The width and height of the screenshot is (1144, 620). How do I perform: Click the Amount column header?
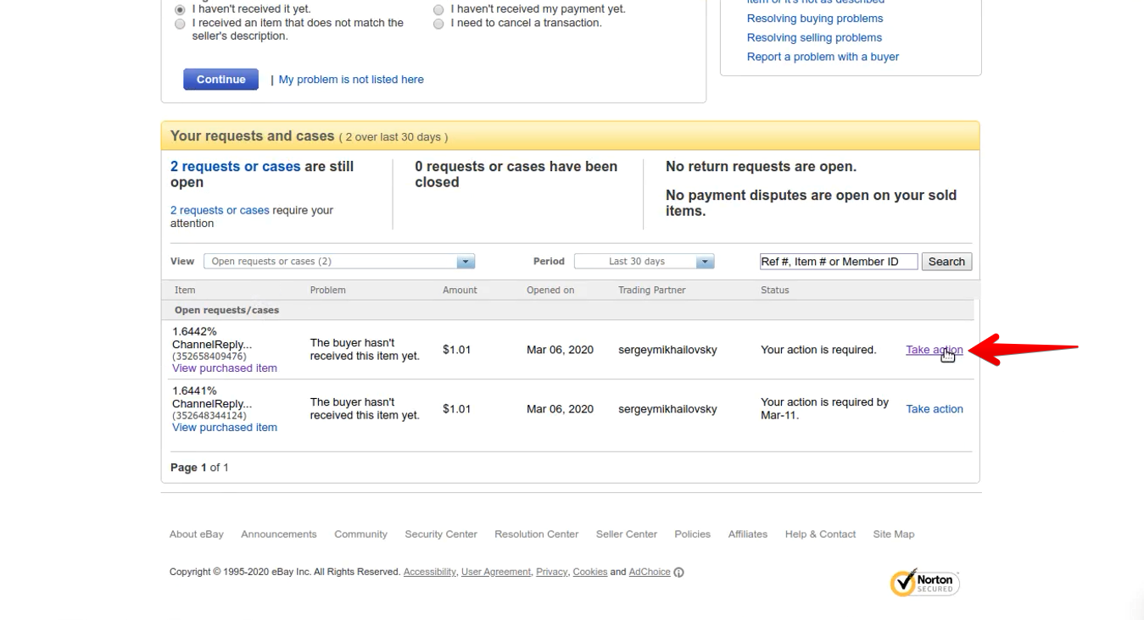[460, 291]
